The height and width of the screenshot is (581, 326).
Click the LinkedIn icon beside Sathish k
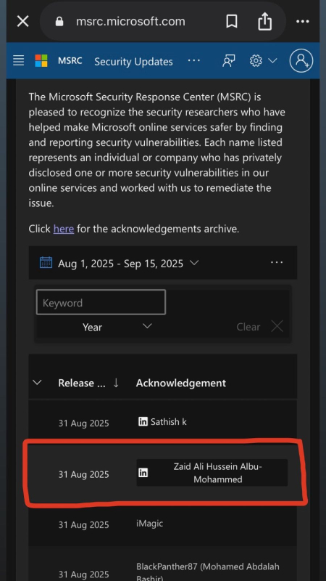pos(143,421)
